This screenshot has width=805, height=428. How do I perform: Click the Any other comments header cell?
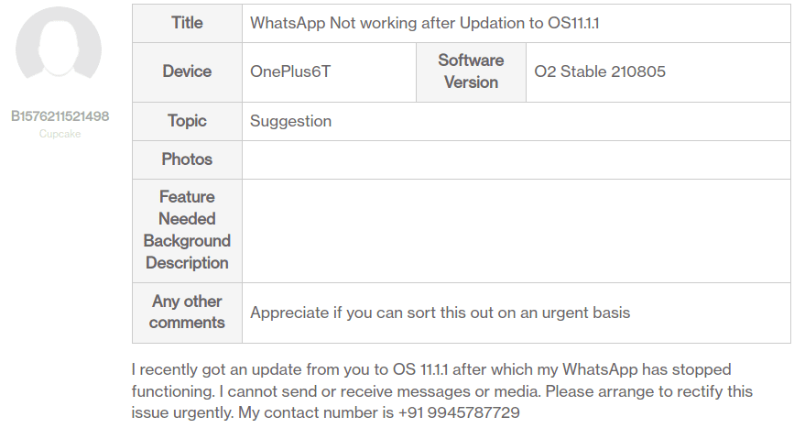point(187,313)
